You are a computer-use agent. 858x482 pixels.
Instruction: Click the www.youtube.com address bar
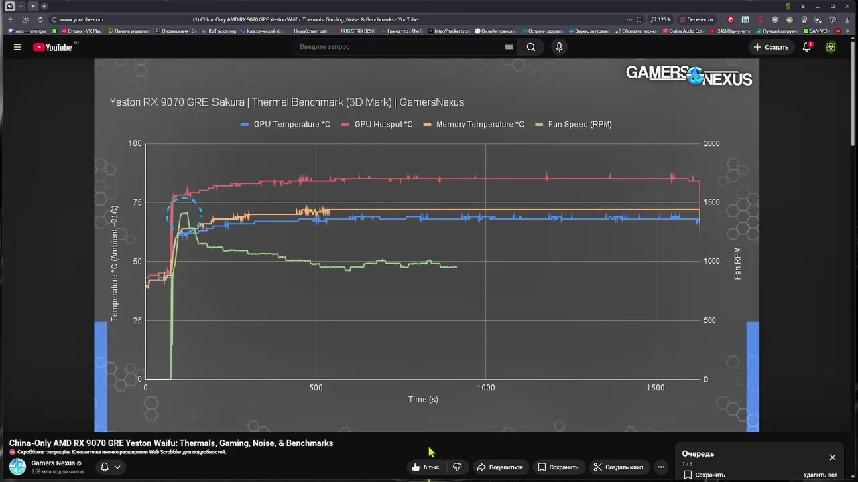click(81, 19)
